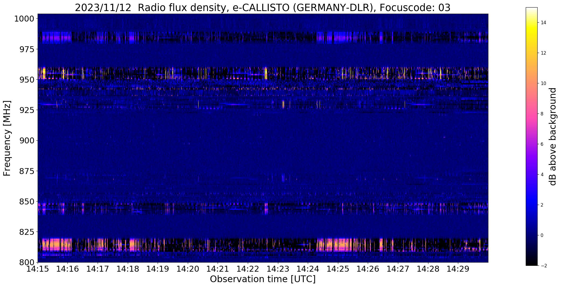Click the bright yellow burst near 14:23 at 930 MHz
Screen dimensions: 561x287
(x=283, y=104)
